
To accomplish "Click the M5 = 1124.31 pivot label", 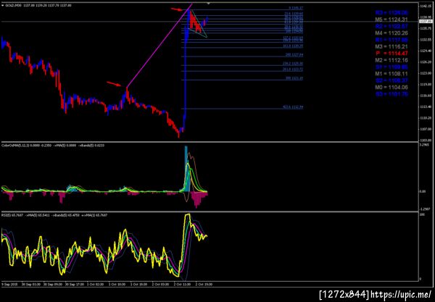I will pyautogui.click(x=391, y=20).
